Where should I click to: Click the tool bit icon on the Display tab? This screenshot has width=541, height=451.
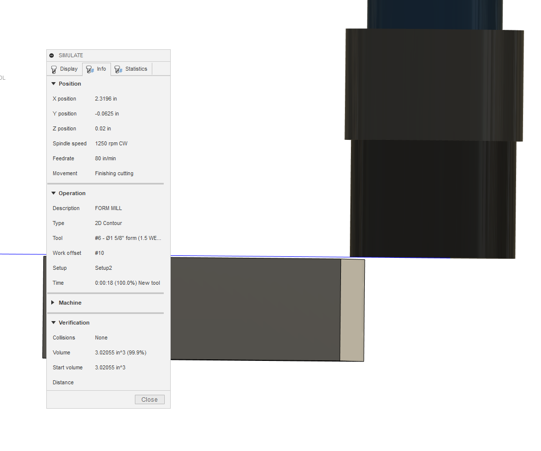[x=54, y=69]
